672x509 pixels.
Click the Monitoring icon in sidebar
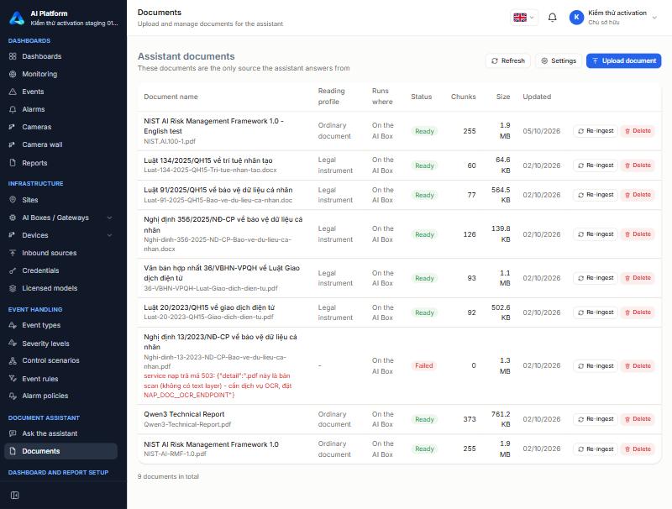click(x=13, y=74)
